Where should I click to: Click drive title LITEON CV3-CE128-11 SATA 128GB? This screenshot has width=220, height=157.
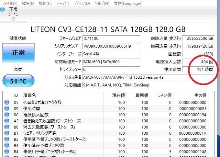108,29
